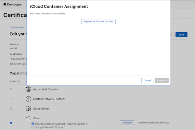Click the Associated Domains globe icon
This screenshot has width=195, height=130.
[x=28, y=89]
